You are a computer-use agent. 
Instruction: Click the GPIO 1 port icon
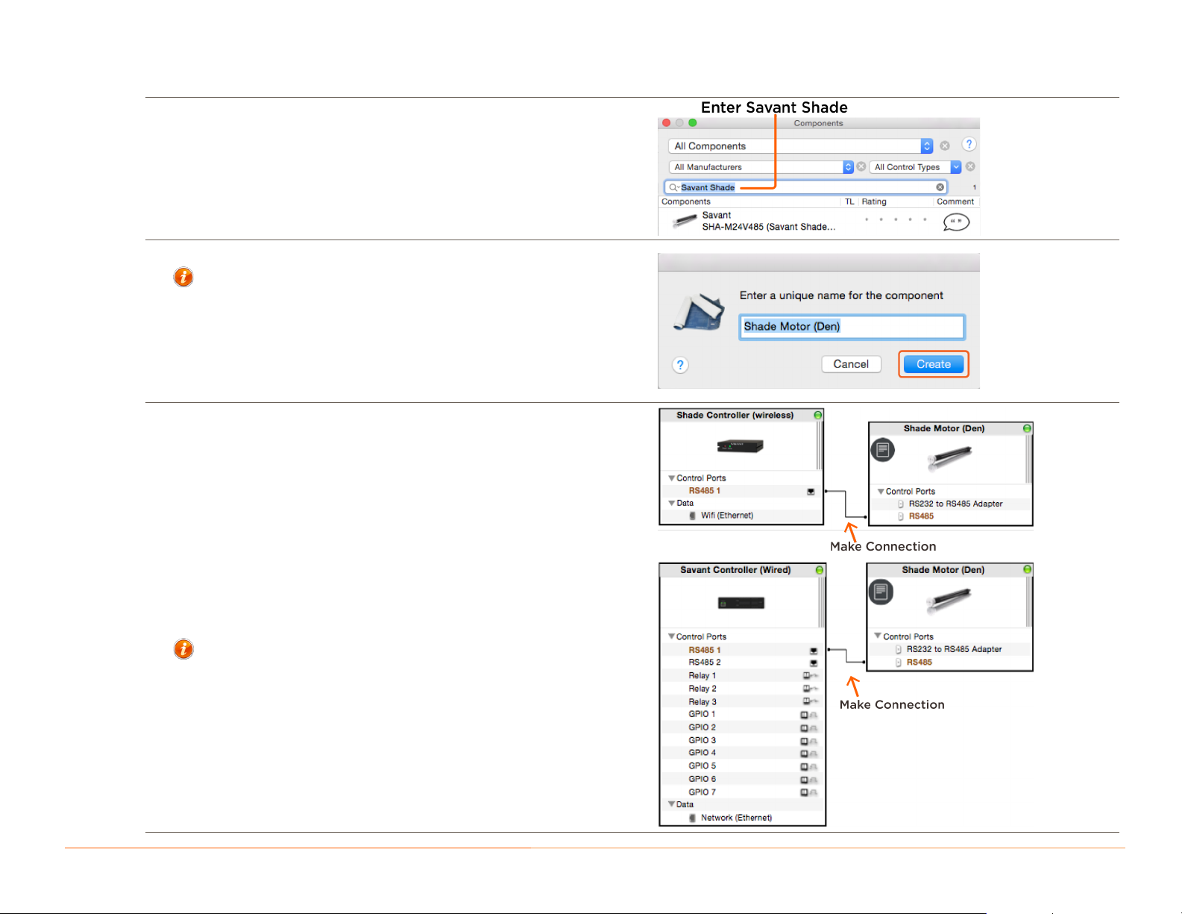pyautogui.click(x=809, y=715)
